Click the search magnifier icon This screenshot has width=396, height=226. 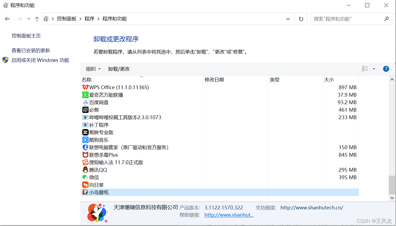click(386, 19)
